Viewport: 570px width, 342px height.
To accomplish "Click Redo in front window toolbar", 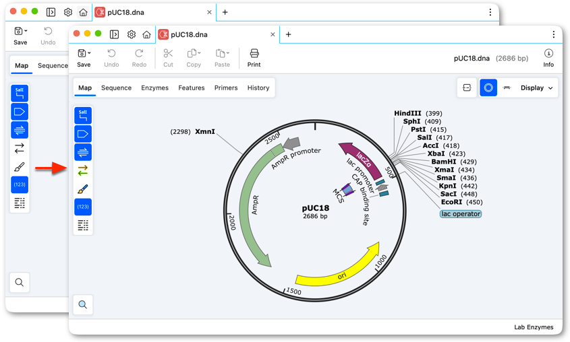I will [139, 58].
